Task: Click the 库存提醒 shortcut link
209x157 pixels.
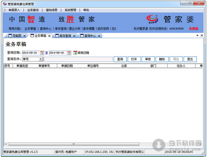Action: tap(89, 29)
